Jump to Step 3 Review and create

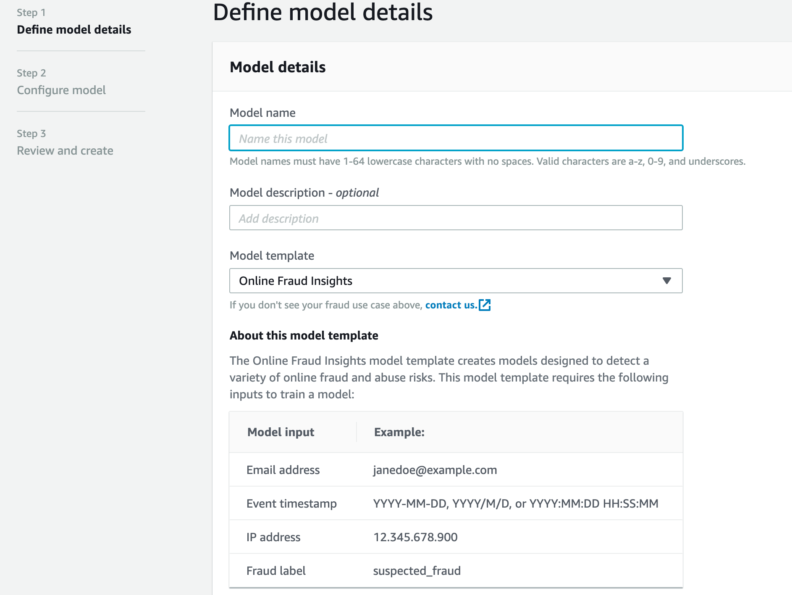(x=65, y=150)
